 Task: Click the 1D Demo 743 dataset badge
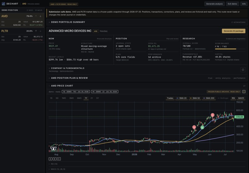[x=76, y=91]
